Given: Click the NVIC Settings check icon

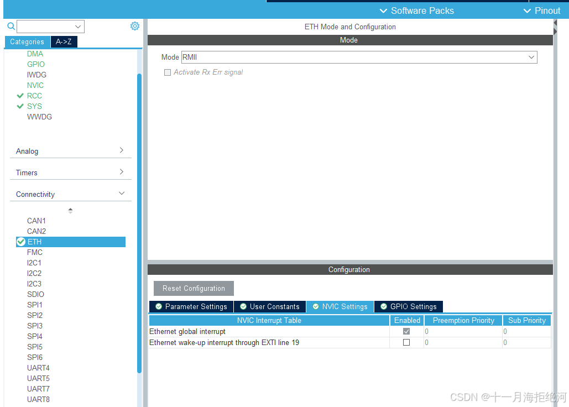Looking at the screenshot, I should click(316, 306).
